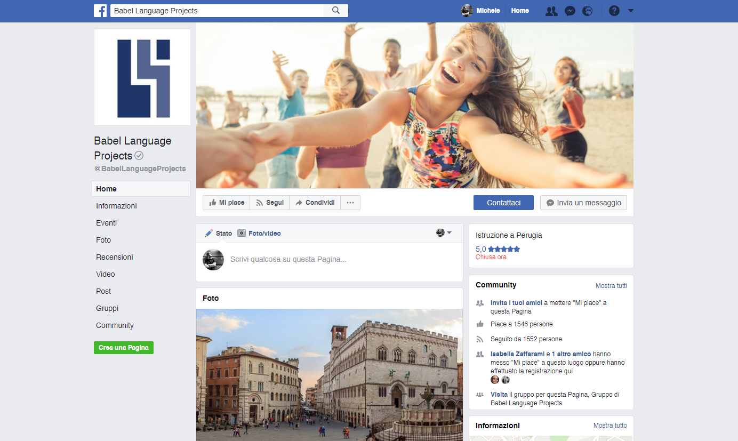
Task: Click the user avatar in the composer
Action: tap(213, 259)
